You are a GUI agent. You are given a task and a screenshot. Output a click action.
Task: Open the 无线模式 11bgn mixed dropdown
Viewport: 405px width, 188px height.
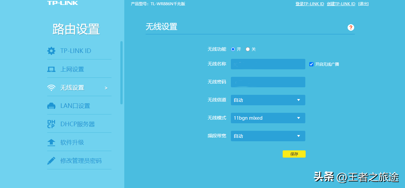point(268,118)
